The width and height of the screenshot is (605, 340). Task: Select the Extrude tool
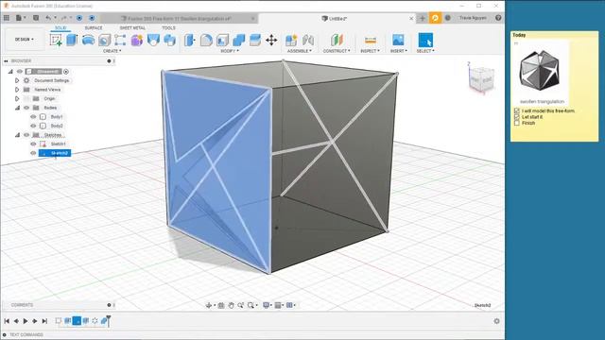72,40
